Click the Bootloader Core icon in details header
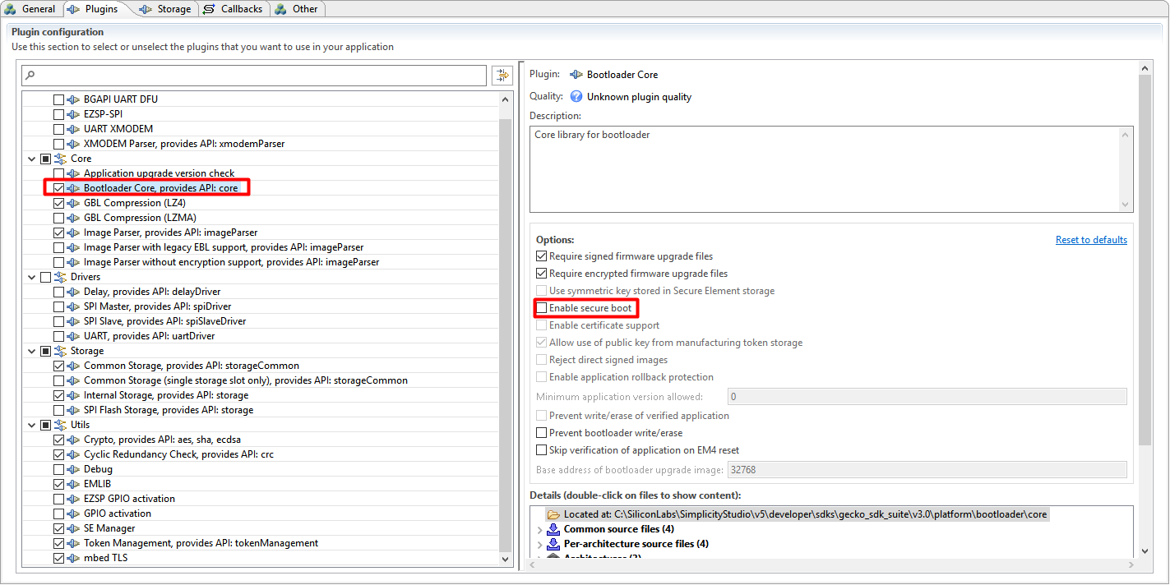This screenshot has height=585, width=1170. pos(576,75)
